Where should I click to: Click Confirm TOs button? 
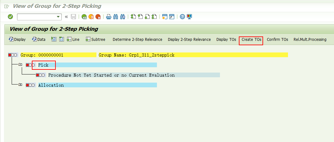point(277,40)
